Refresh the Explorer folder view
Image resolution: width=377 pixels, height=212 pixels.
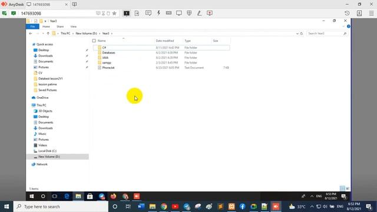pos(302,34)
